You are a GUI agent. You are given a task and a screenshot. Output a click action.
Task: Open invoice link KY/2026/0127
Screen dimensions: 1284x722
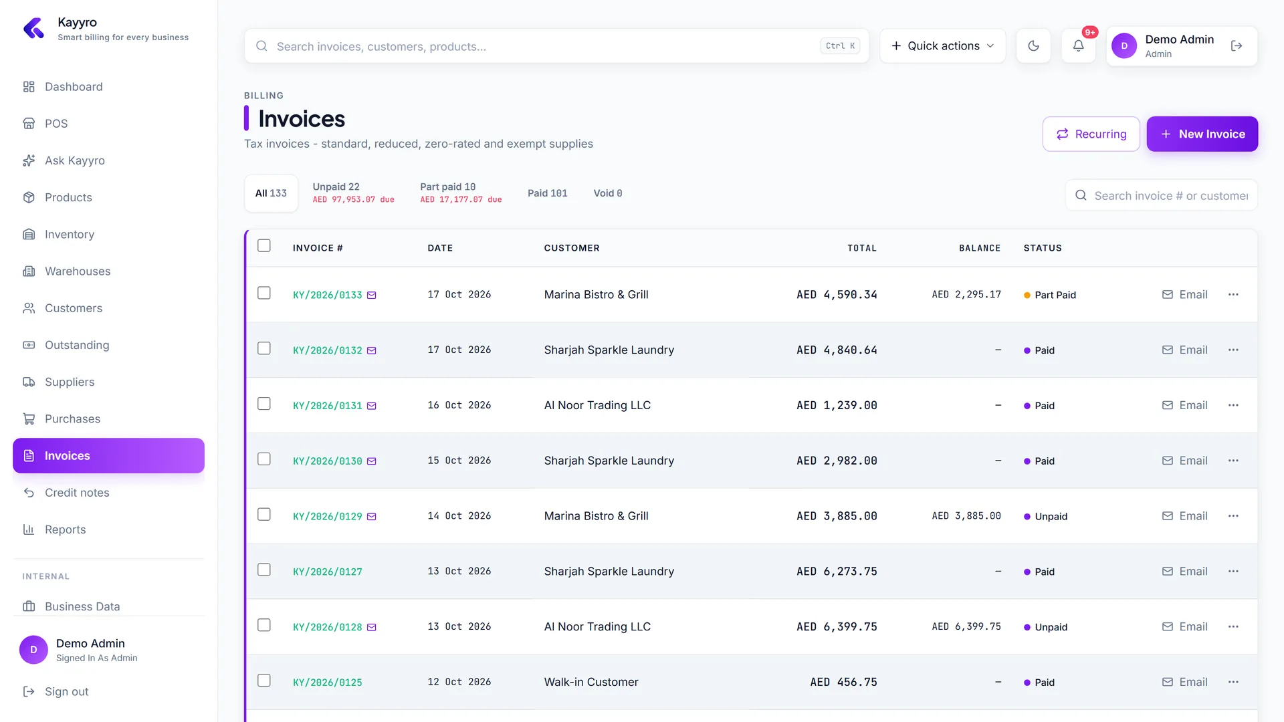(328, 572)
